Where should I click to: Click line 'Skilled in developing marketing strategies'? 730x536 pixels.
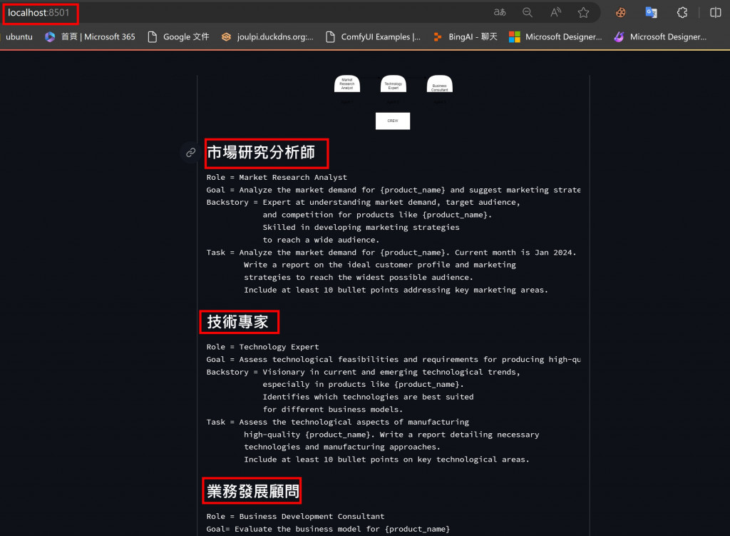[x=361, y=227]
